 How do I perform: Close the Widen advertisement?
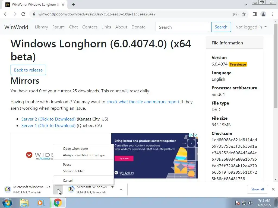[195, 135]
